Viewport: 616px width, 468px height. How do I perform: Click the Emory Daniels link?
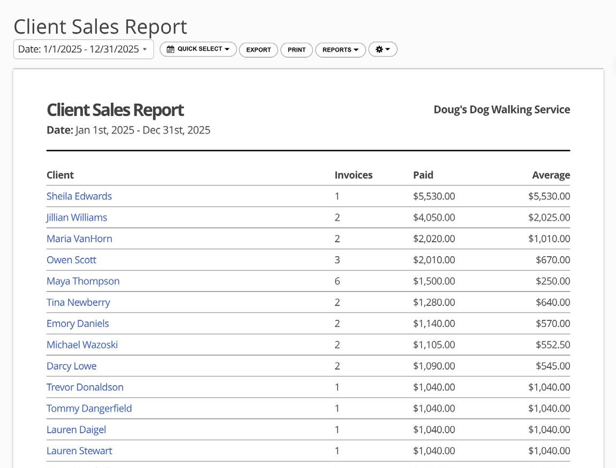click(78, 324)
